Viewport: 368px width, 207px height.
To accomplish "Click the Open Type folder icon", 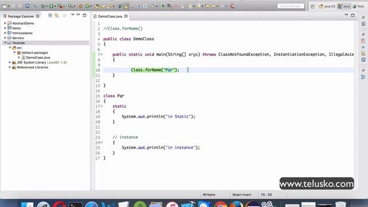I will [x=97, y=6].
